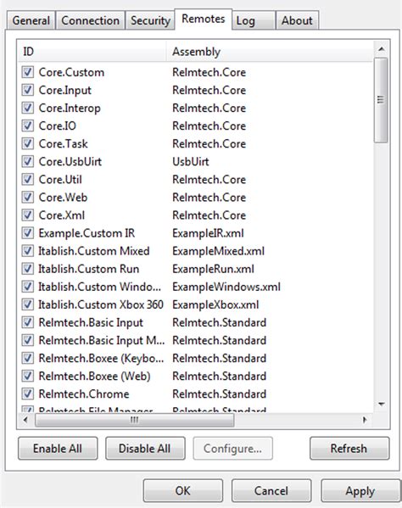Select the Relmtech.Basic Input M... entry
Viewport: 402px width, 508px height.
click(x=102, y=340)
